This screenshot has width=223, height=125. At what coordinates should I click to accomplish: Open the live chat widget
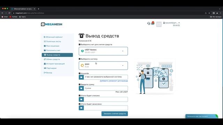click(x=202, y=116)
